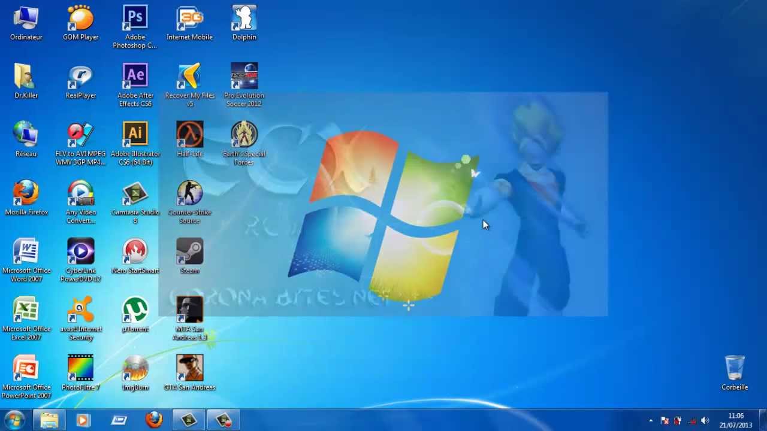
Task: Select the Half-Life desktop shortcut
Action: 189,140
